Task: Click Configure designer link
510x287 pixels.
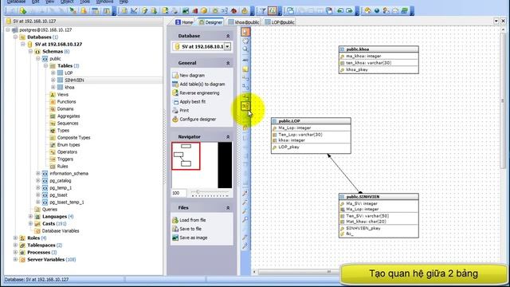Action: pyautogui.click(x=198, y=119)
